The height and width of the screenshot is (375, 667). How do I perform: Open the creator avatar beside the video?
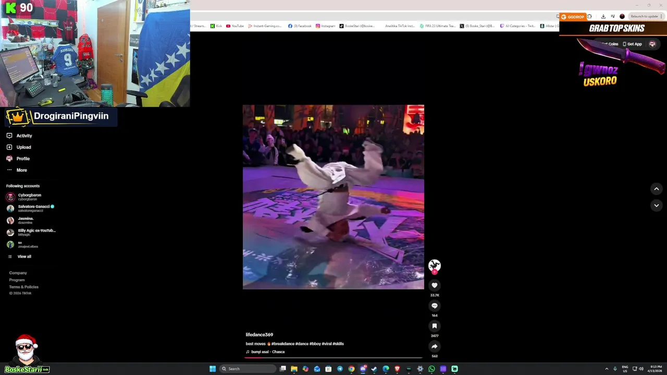pyautogui.click(x=435, y=266)
